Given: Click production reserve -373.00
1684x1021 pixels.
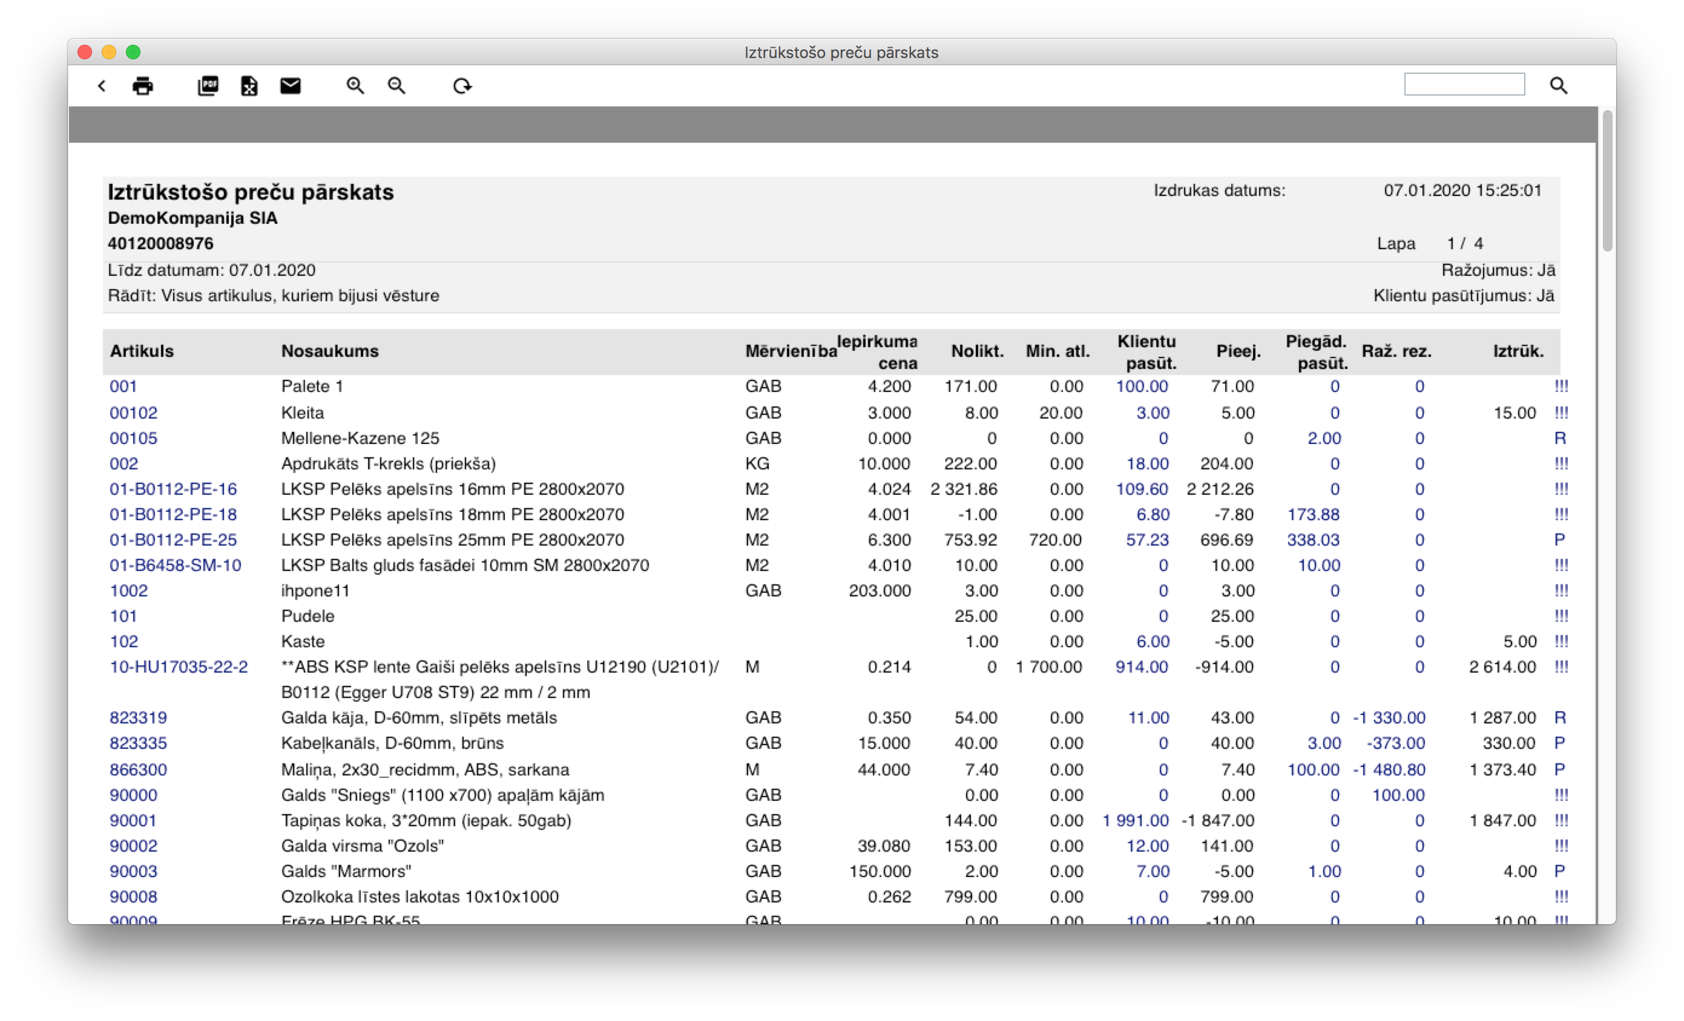Looking at the screenshot, I should click(1396, 743).
